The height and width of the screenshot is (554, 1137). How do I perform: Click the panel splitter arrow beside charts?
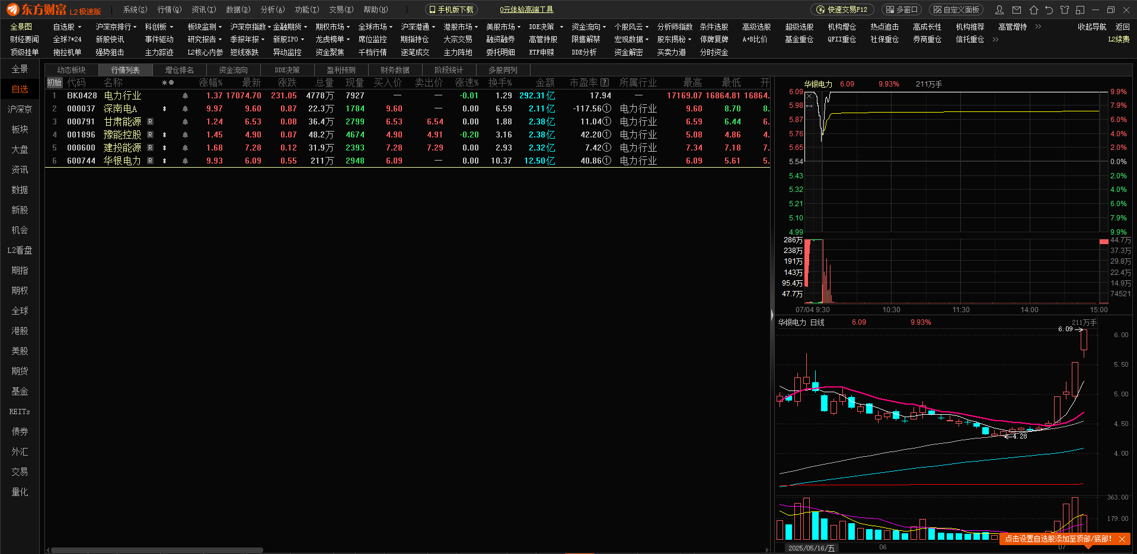[x=772, y=315]
